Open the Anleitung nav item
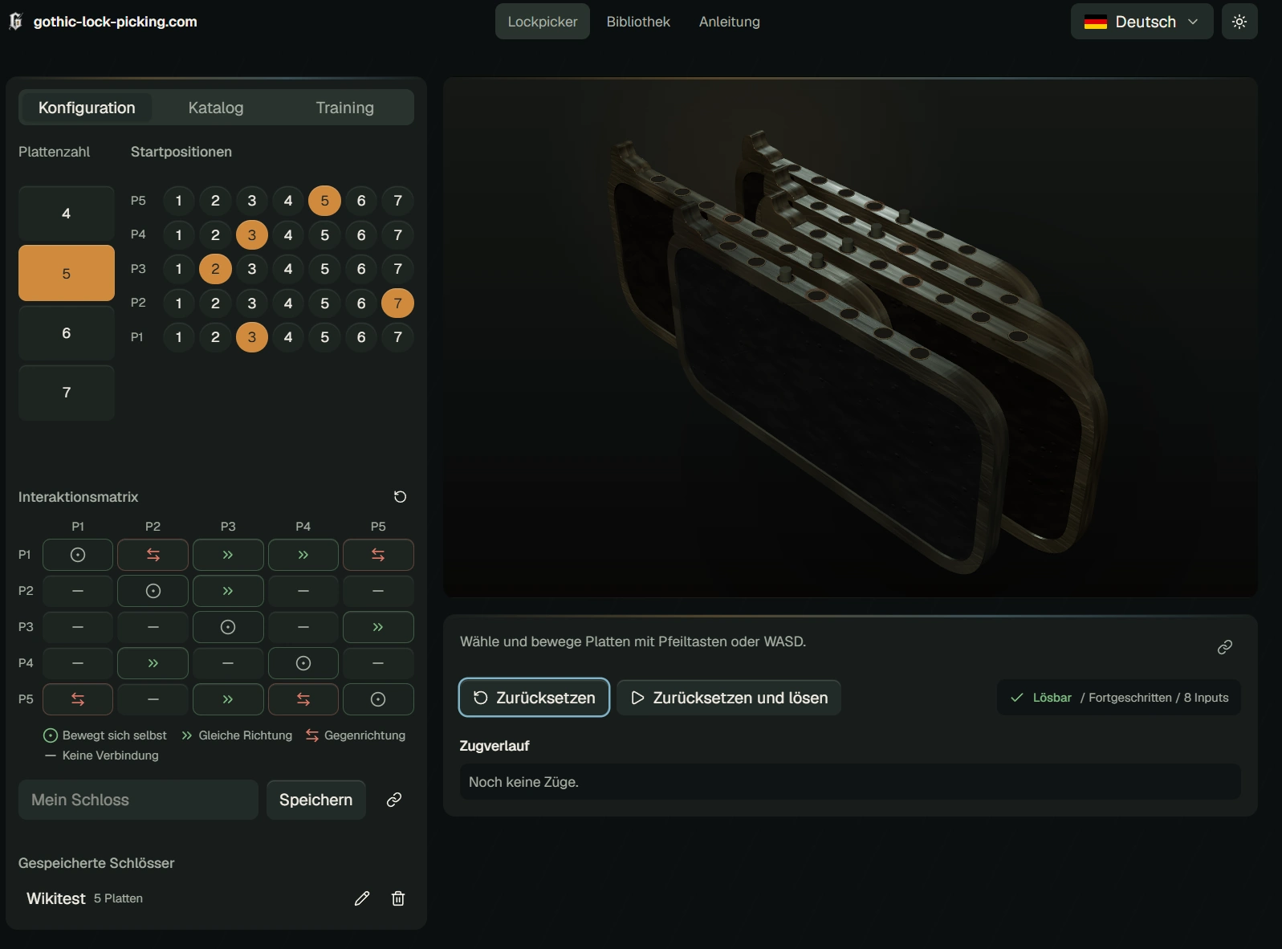The width and height of the screenshot is (1282, 949). 730,22
